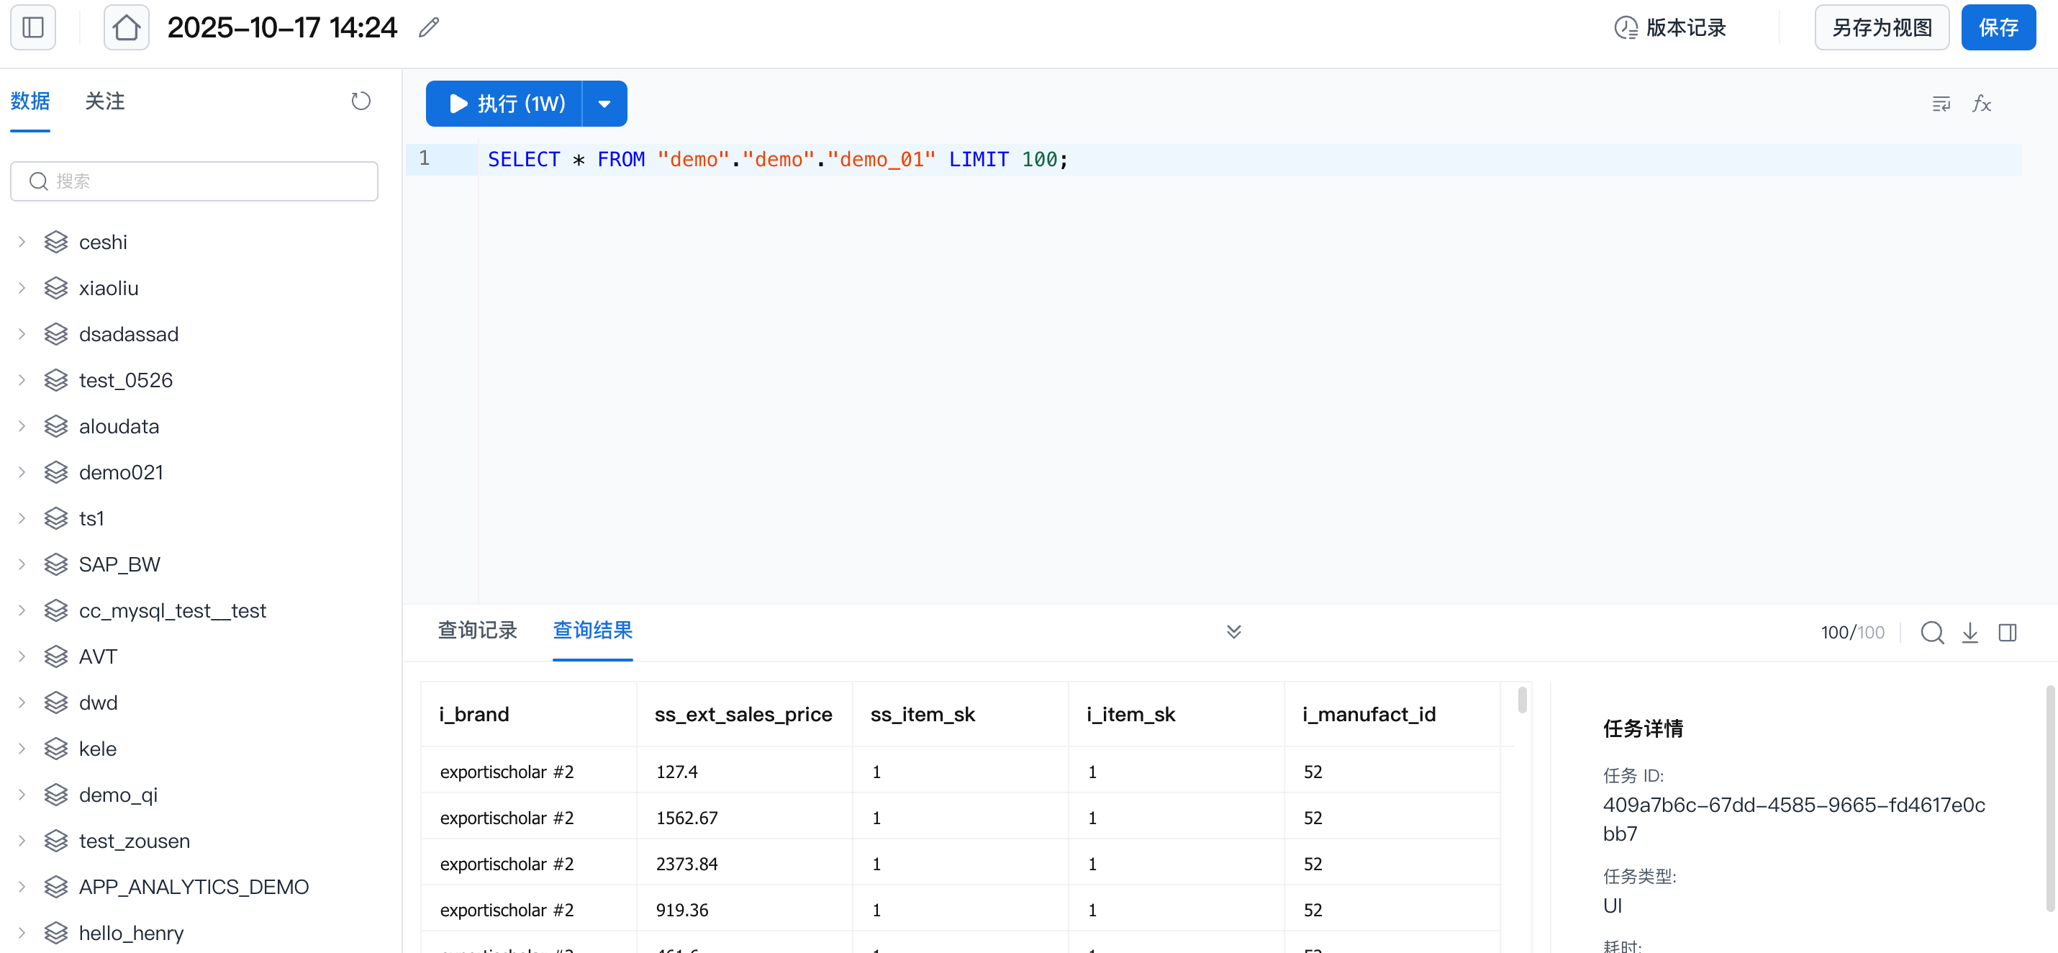Expand the ceshi data source
The image size is (2058, 953).
click(x=22, y=242)
